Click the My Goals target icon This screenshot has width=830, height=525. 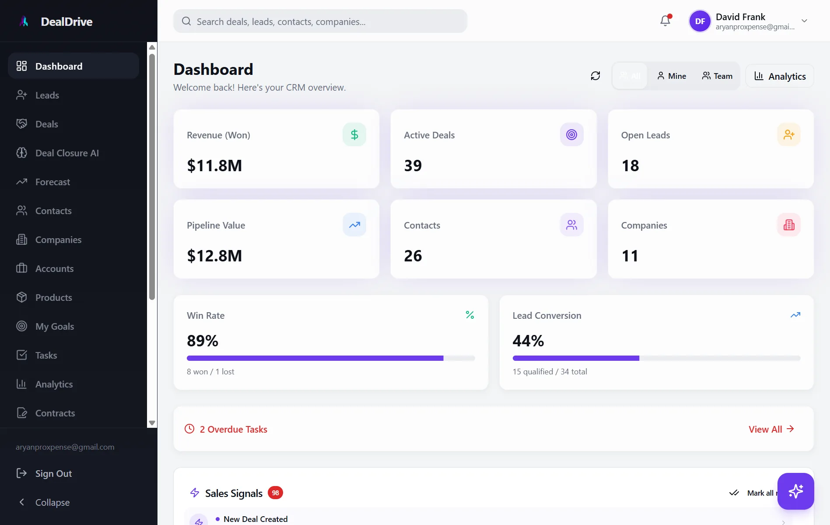click(21, 326)
